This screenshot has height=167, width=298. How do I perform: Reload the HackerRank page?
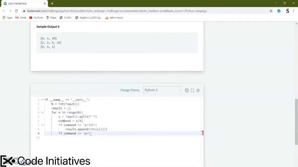(x=16, y=11)
